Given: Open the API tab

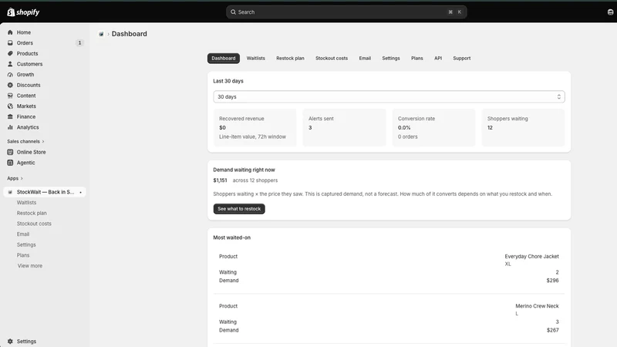Looking at the screenshot, I should click(438, 59).
